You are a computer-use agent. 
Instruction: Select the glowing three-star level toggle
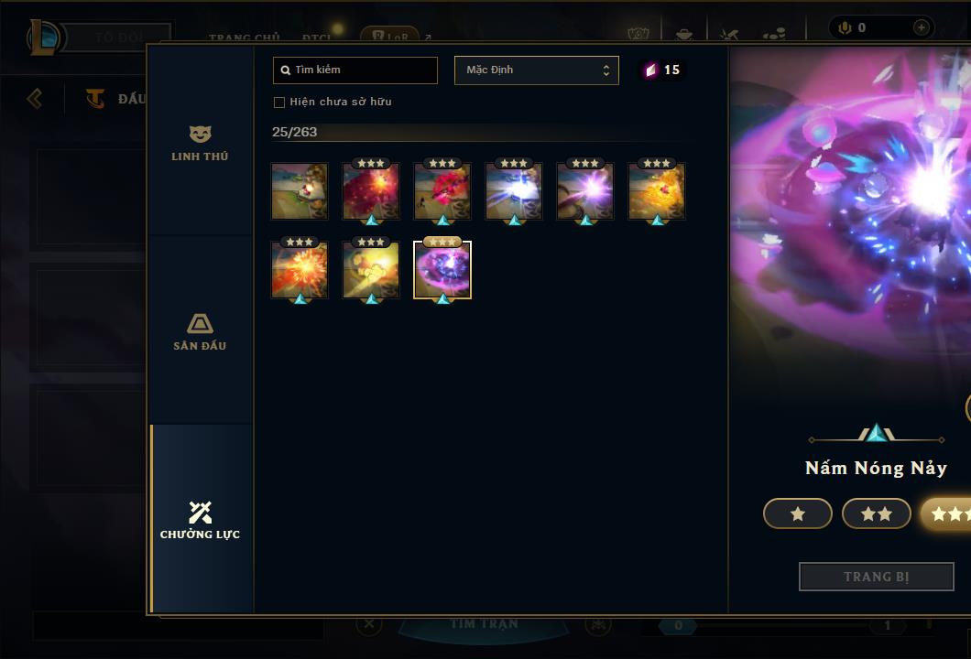(946, 513)
